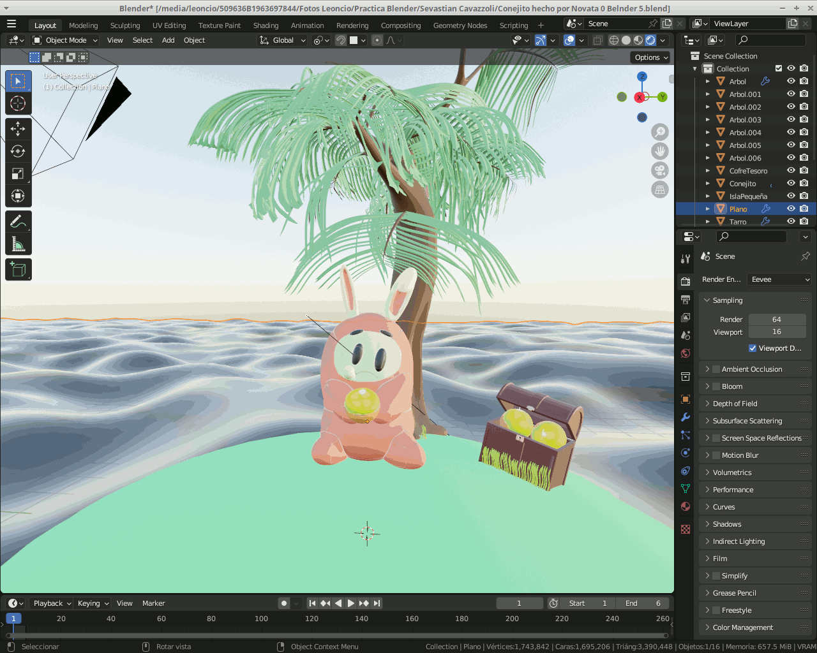Image resolution: width=817 pixels, height=653 pixels.
Task: Switch to Geometry Nodes workspace tab
Action: tap(460, 26)
